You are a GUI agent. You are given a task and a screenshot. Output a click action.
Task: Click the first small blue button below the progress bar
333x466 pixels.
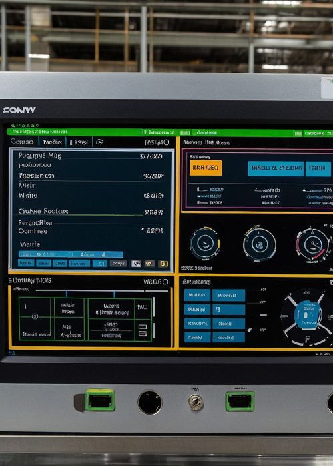coord(26,263)
